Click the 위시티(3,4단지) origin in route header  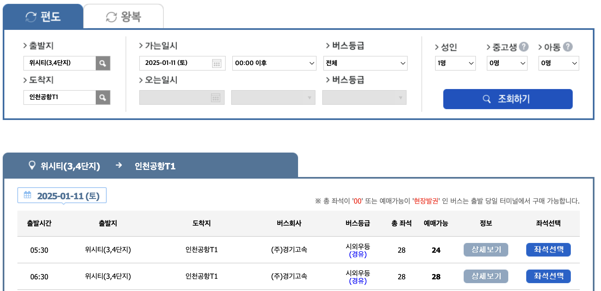pos(70,166)
